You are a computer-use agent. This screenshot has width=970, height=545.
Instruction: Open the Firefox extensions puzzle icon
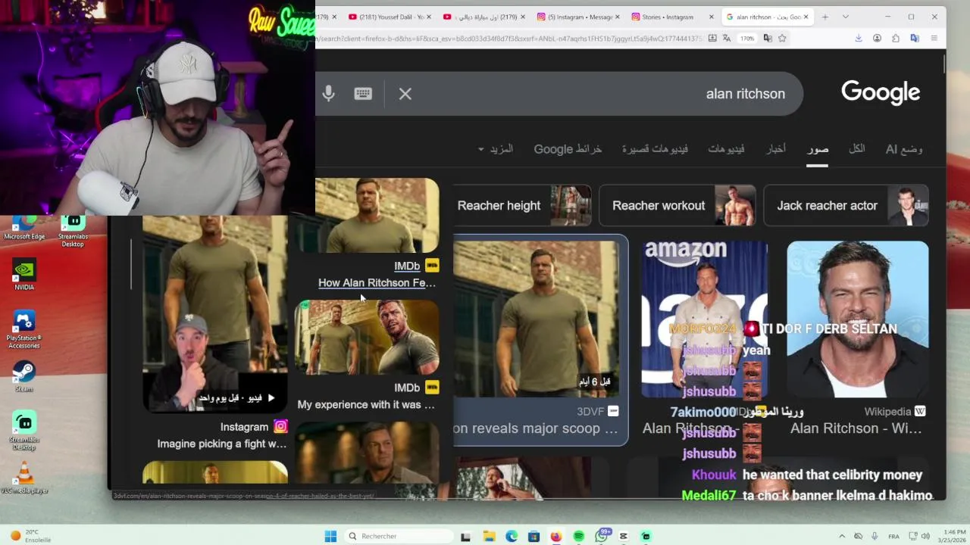tap(896, 39)
